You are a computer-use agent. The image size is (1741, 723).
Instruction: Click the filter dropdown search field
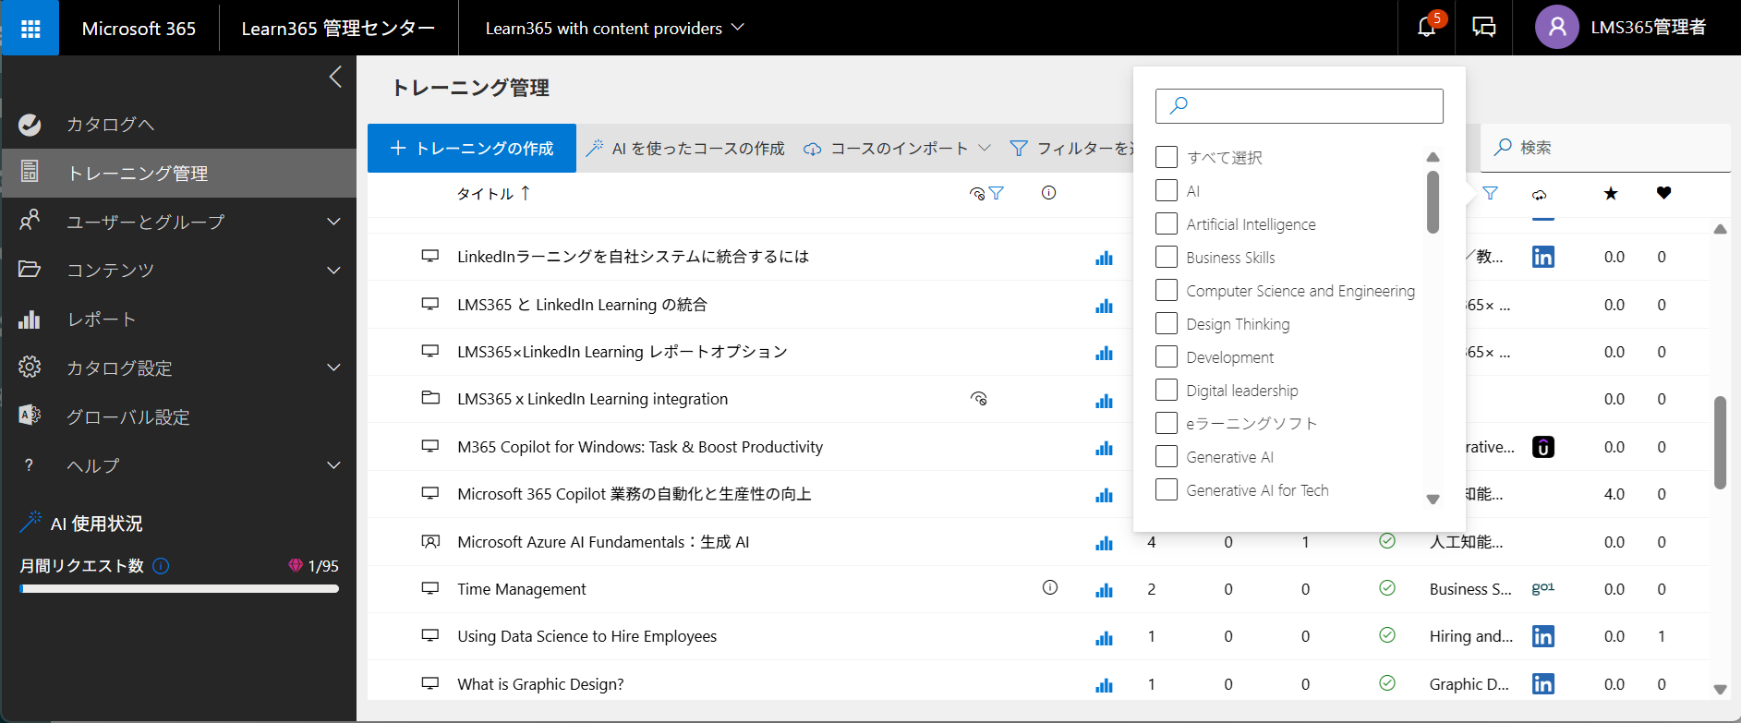[x=1300, y=106]
